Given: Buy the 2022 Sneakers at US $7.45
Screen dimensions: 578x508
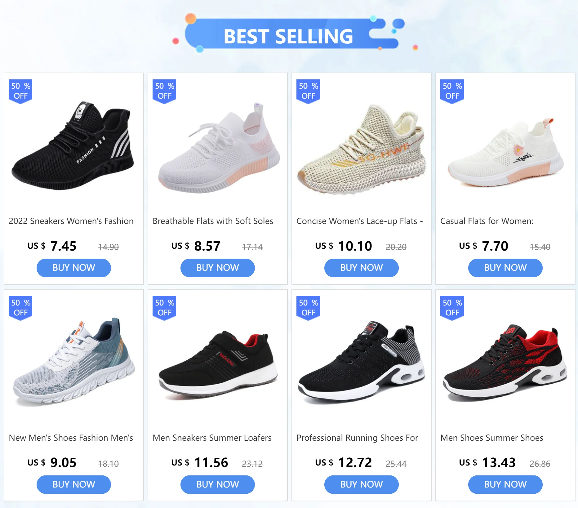Looking at the screenshot, I should coord(74,268).
